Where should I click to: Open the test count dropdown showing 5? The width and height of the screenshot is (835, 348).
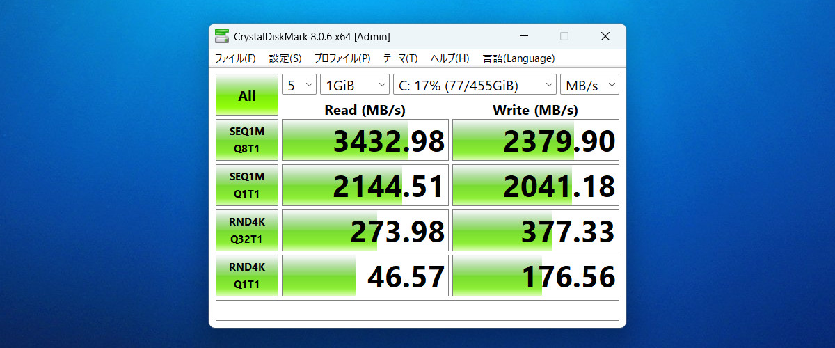pyautogui.click(x=299, y=85)
